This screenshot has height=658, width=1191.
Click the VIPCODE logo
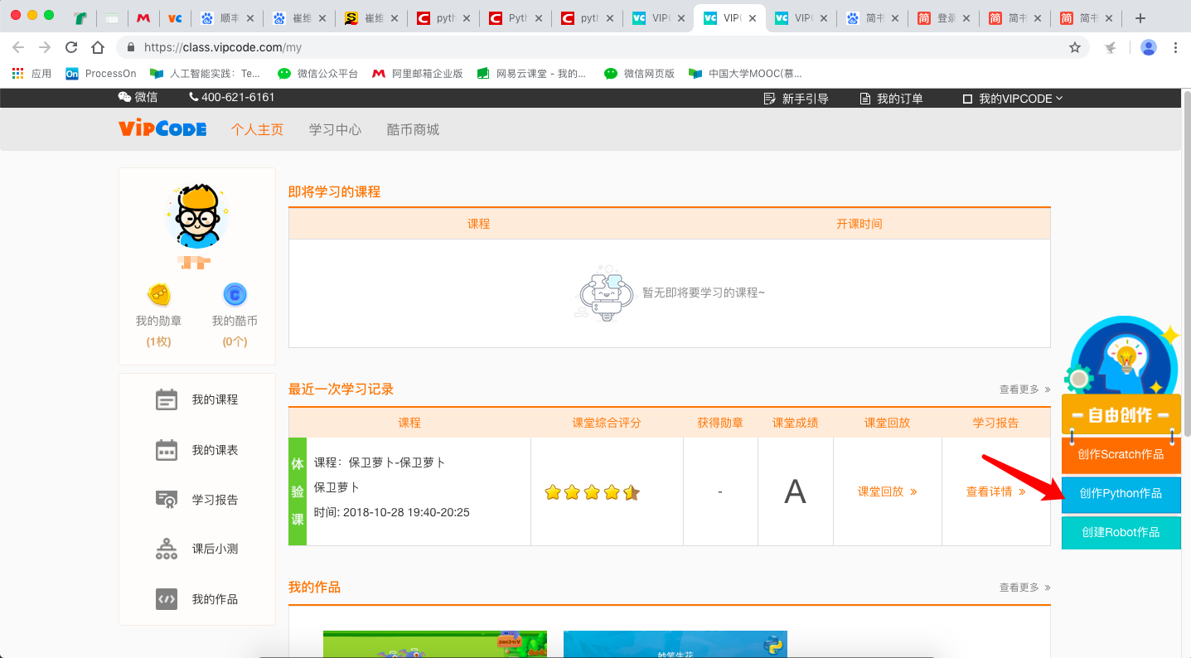(x=162, y=129)
